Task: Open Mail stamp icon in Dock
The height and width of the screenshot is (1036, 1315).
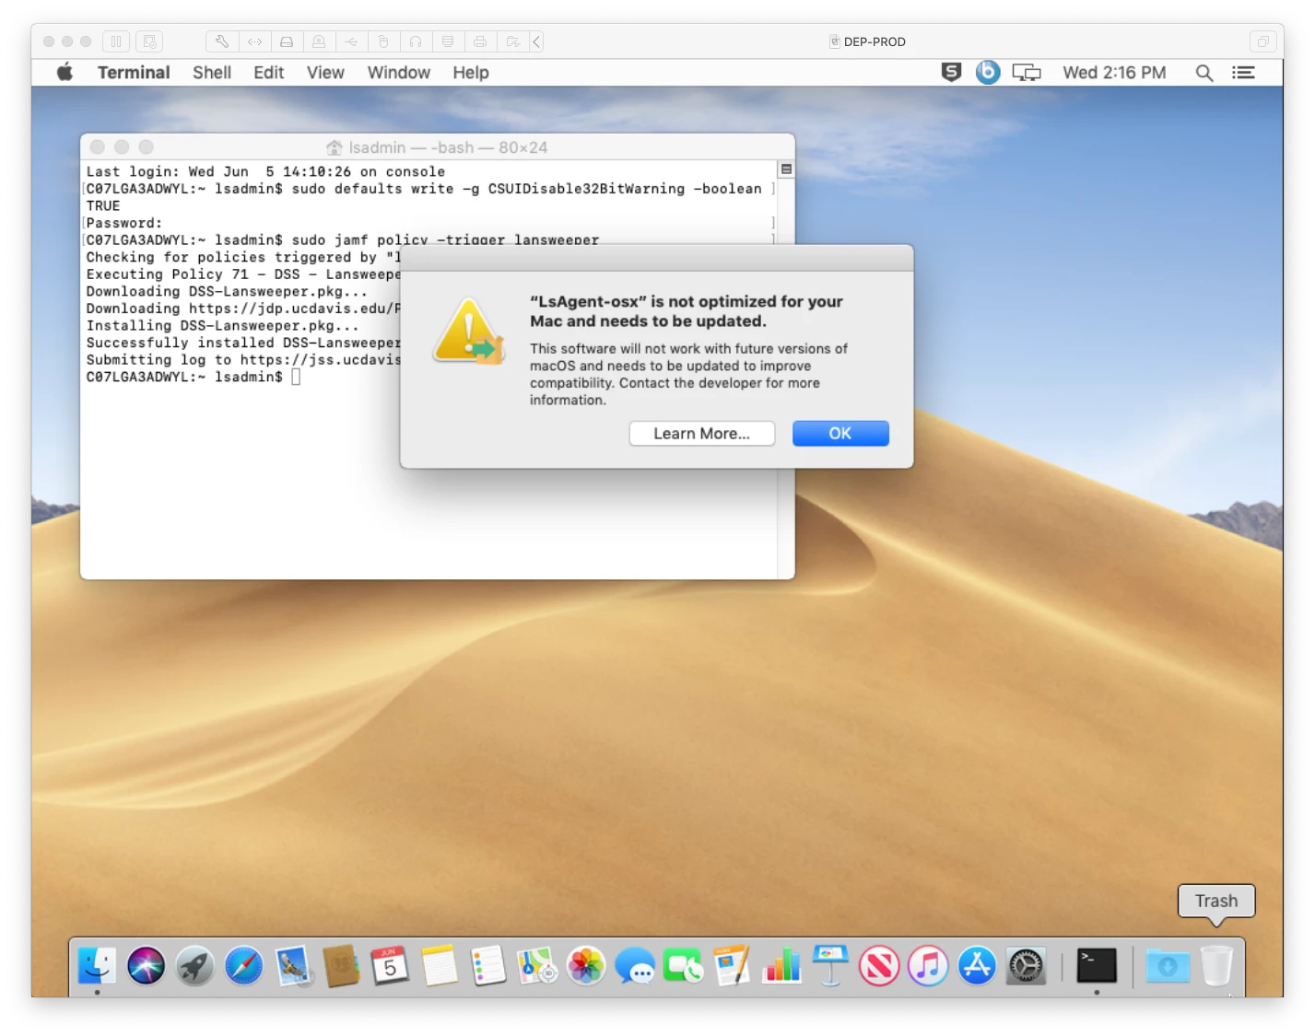Action: point(293,966)
